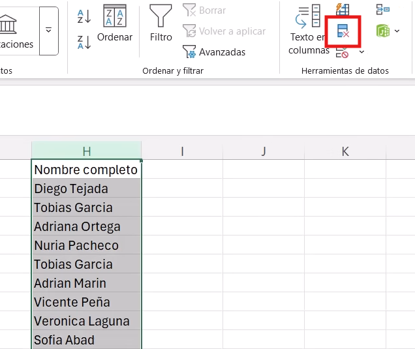The image size is (415, 349).
Task: Select the Adriana Ortega cell
Action: coord(86,226)
